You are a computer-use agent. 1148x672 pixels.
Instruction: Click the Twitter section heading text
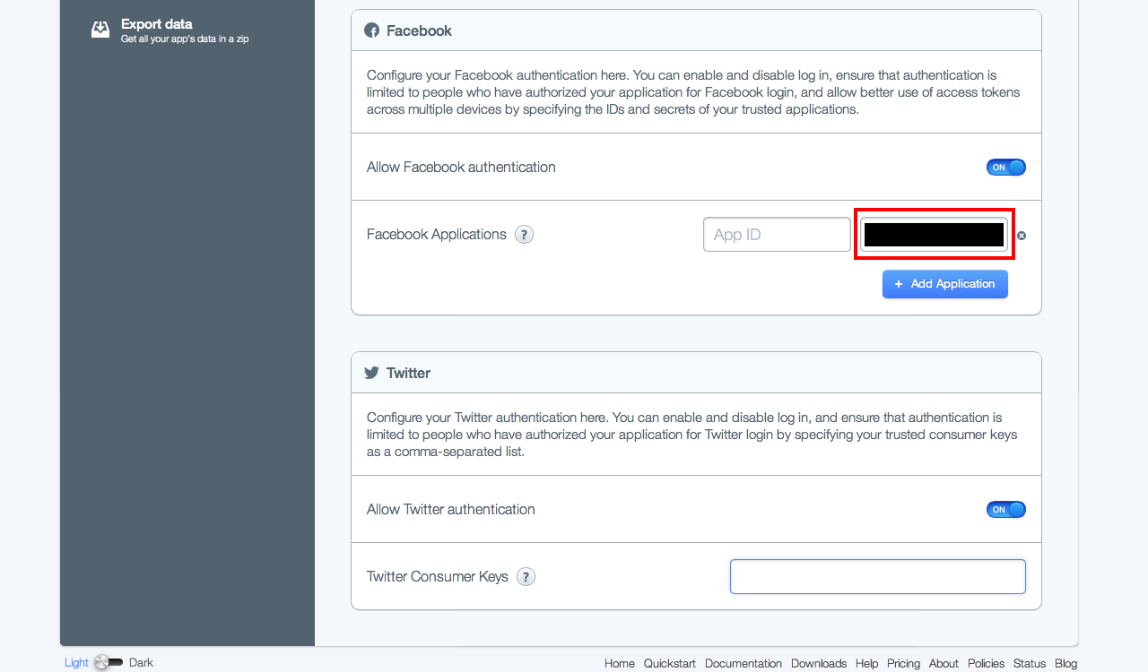click(x=408, y=373)
